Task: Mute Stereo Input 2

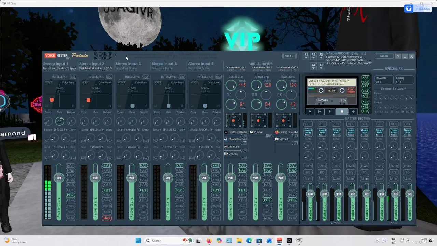Action: 107,218
